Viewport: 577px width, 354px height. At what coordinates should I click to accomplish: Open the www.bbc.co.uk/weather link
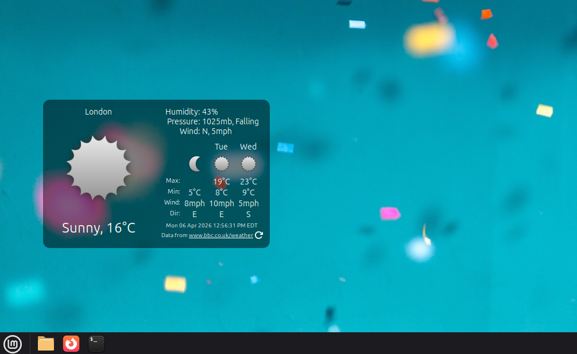pyautogui.click(x=220, y=235)
